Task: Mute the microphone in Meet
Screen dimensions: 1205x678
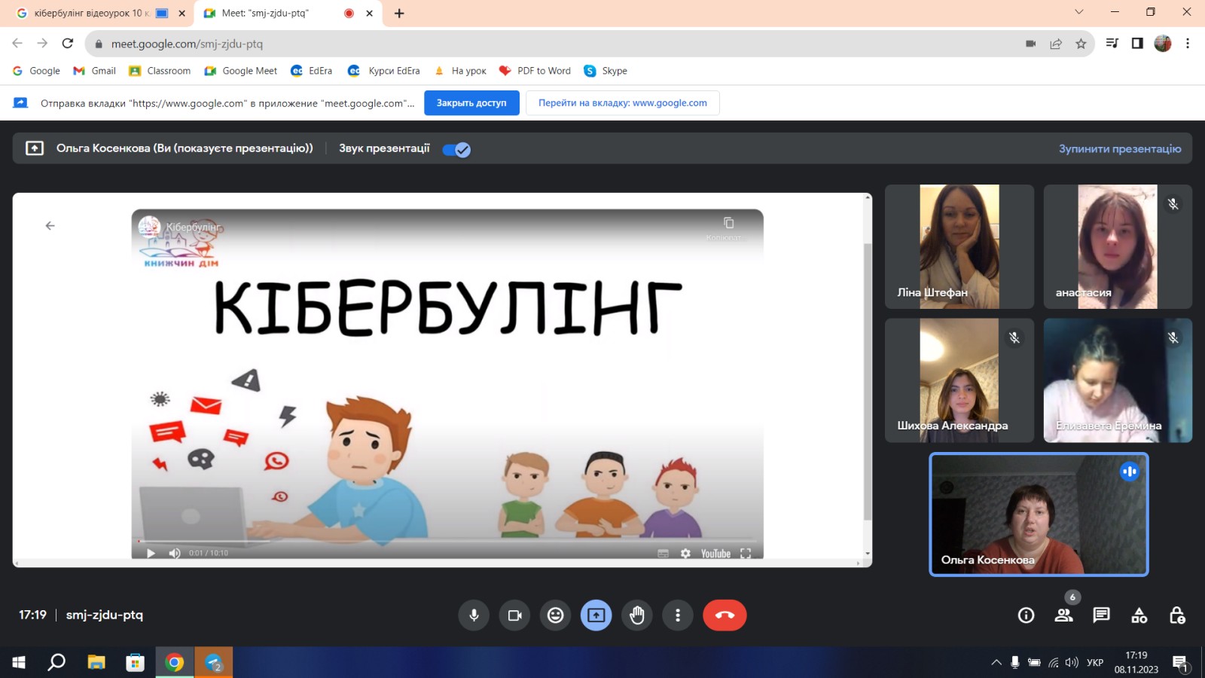Action: click(474, 615)
